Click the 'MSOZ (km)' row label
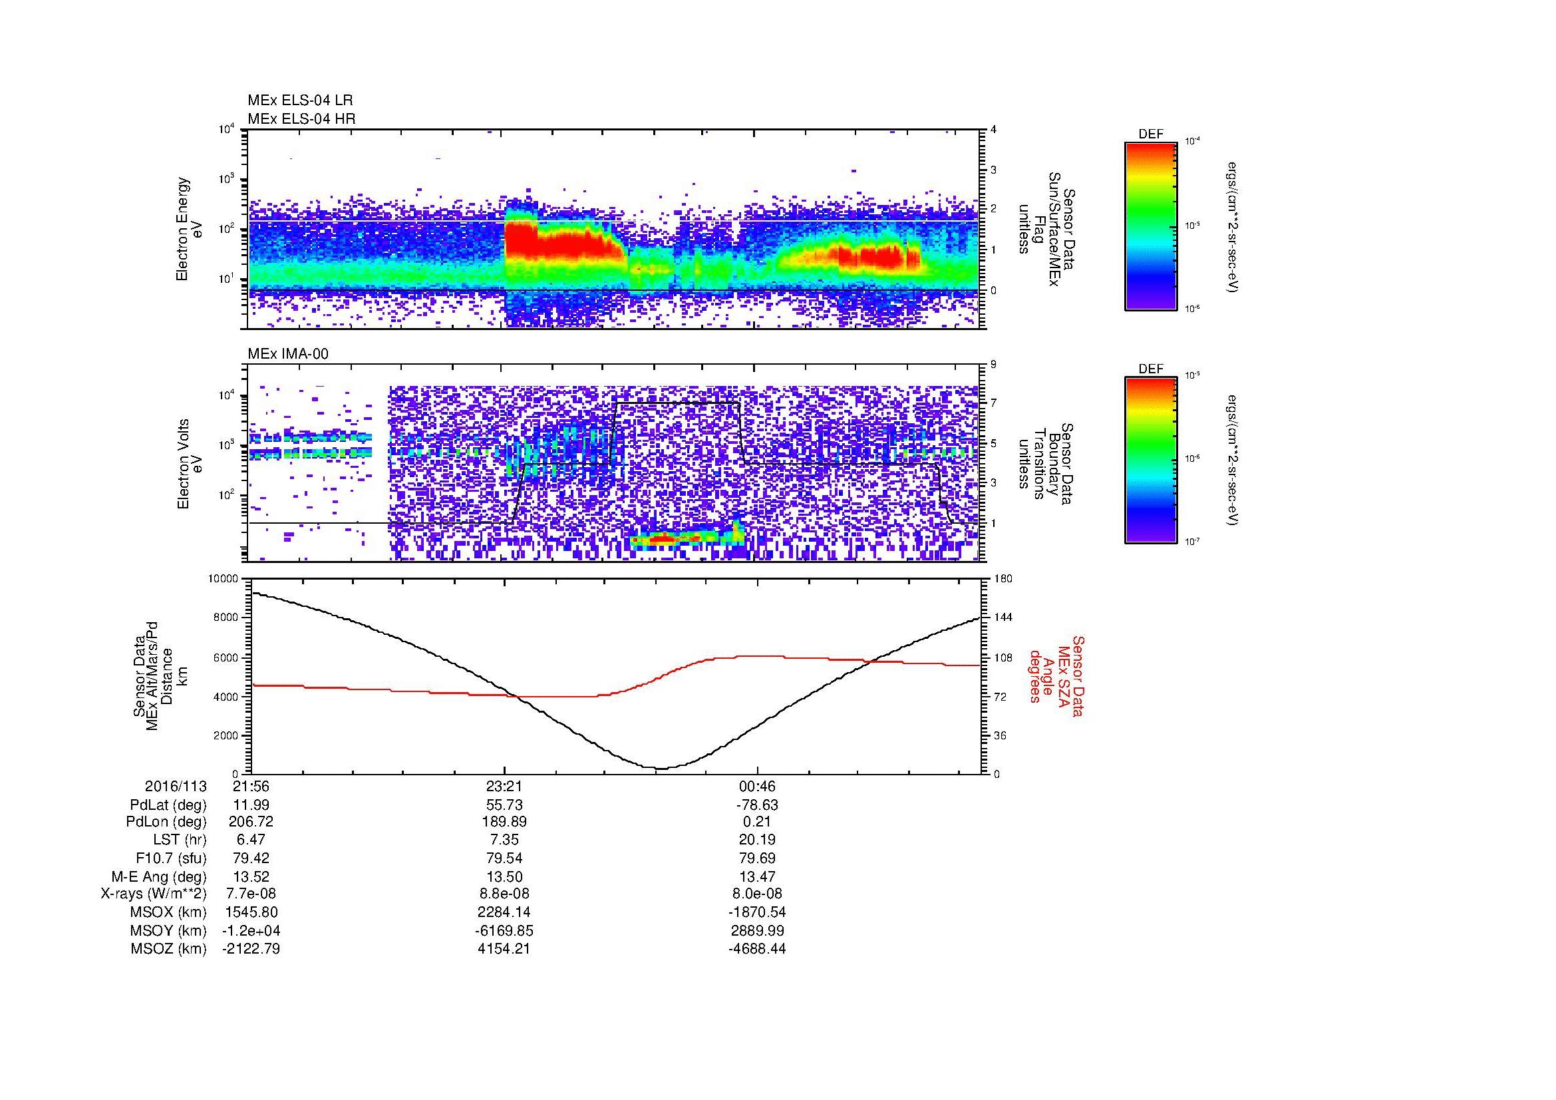 coord(168,949)
